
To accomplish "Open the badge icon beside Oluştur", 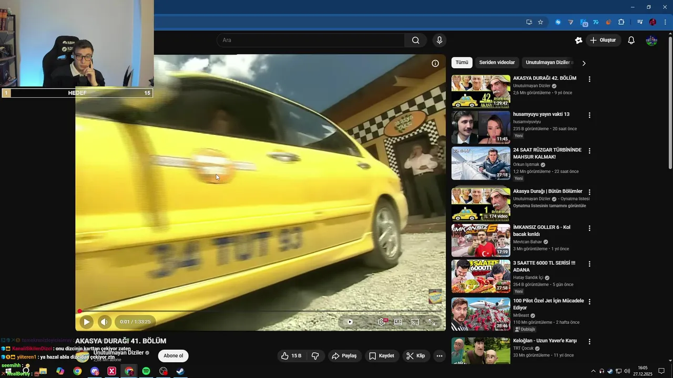I will click(578, 40).
